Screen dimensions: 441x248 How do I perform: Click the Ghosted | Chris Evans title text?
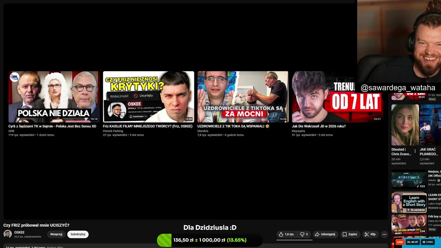point(401,152)
